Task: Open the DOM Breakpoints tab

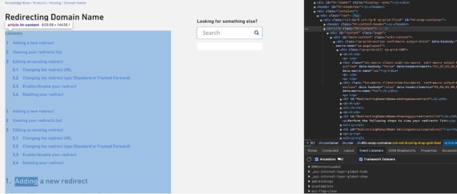Action: pos(402,150)
